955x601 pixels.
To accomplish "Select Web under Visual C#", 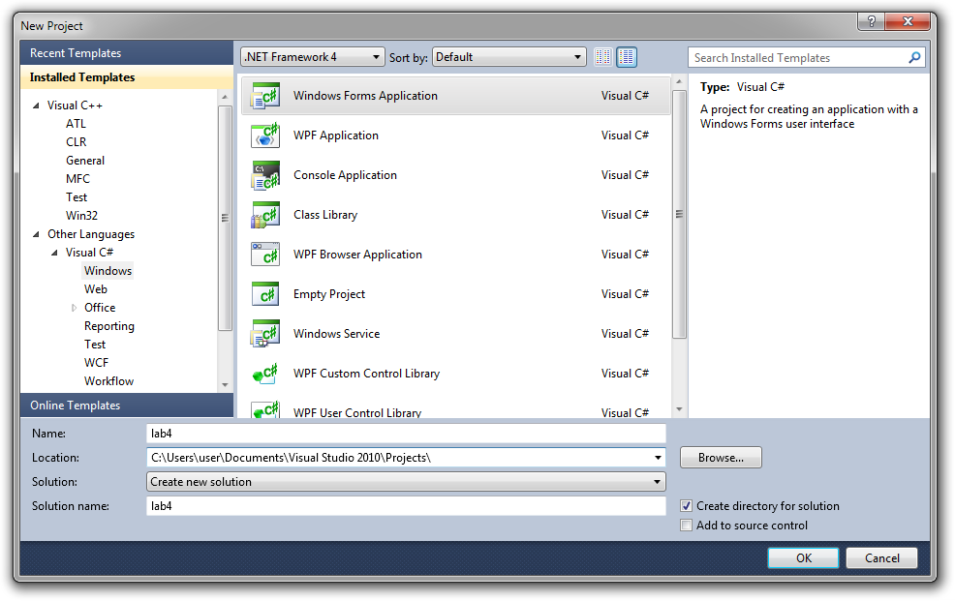I will (96, 289).
